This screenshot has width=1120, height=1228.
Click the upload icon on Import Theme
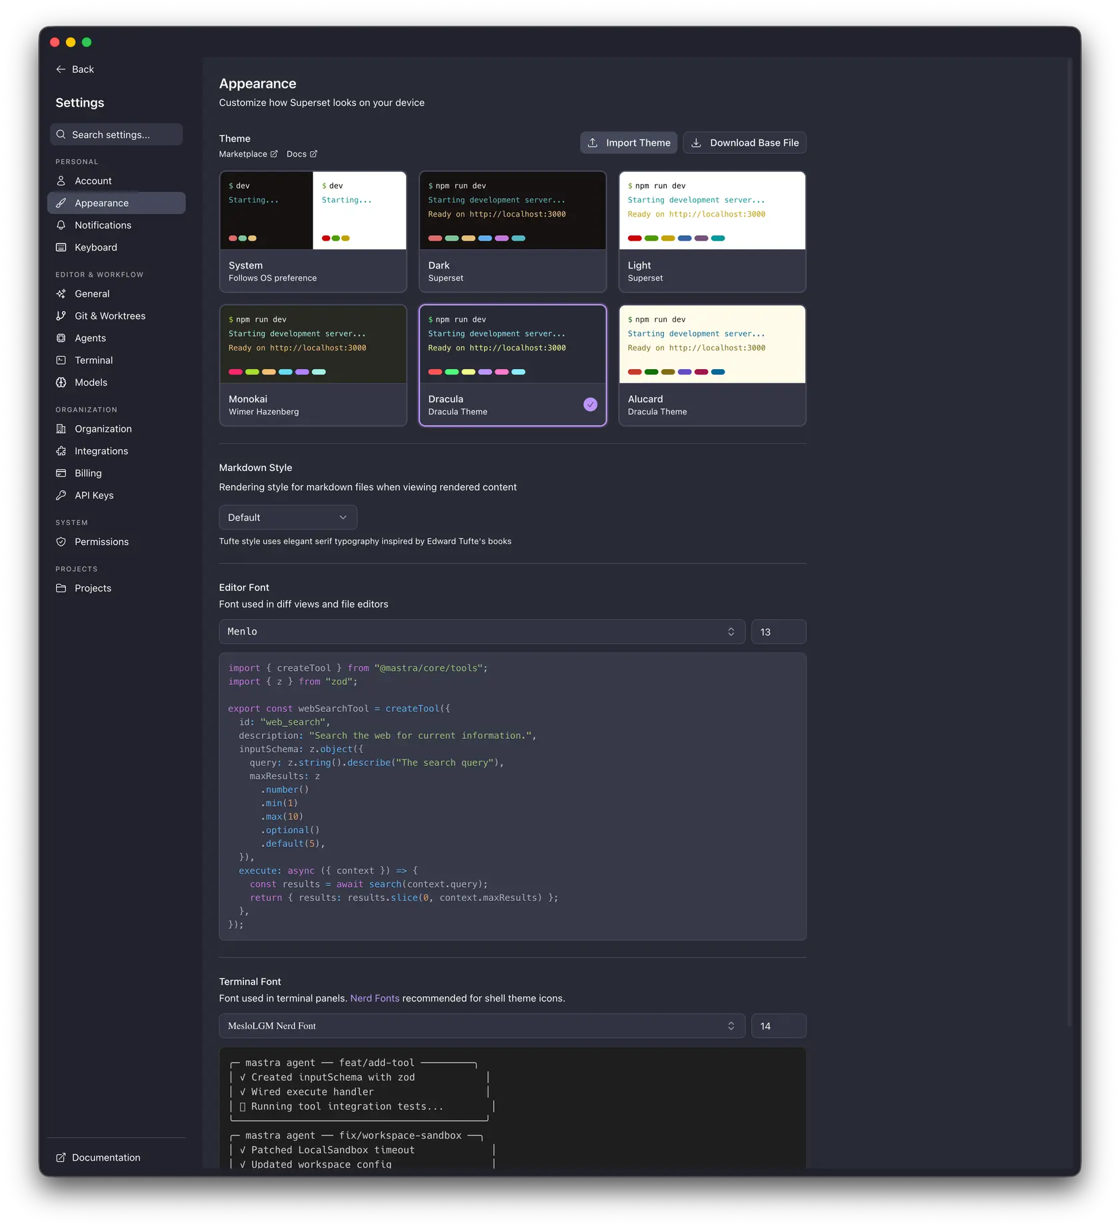pyautogui.click(x=593, y=143)
